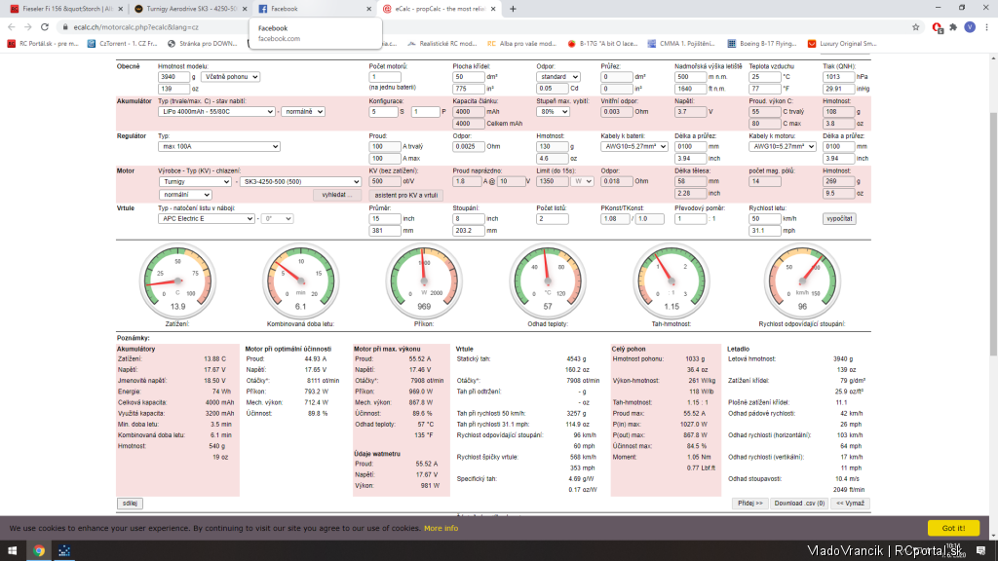Dismiss cookie notice with Got it!
Screen dimensions: 998x561
click(953, 528)
